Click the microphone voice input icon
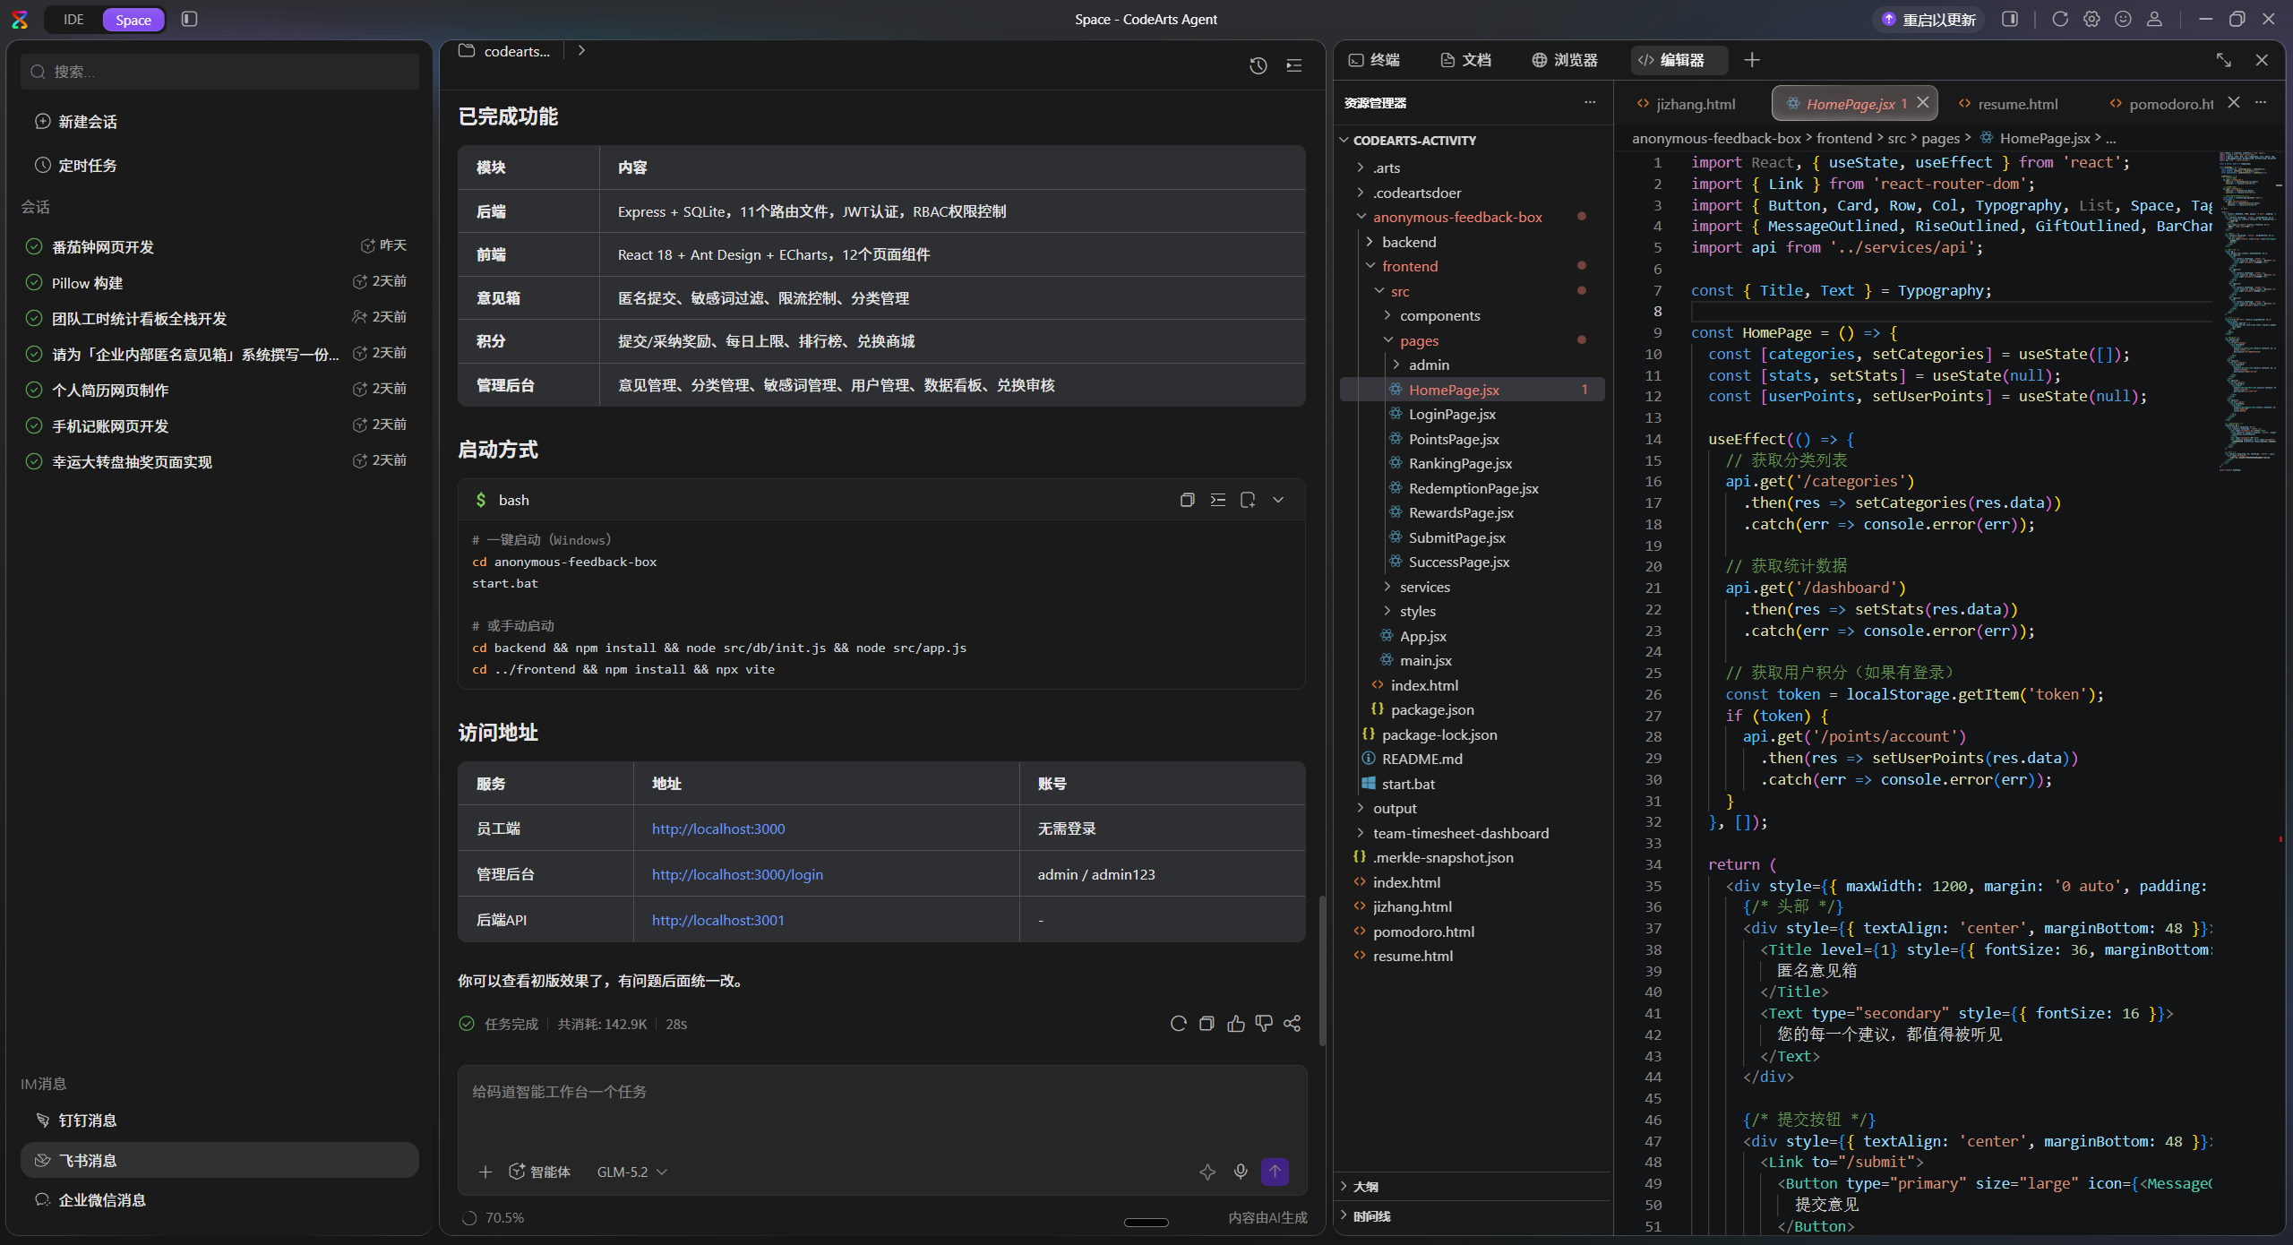Screen dimensions: 2293x1245 tap(1241, 1172)
